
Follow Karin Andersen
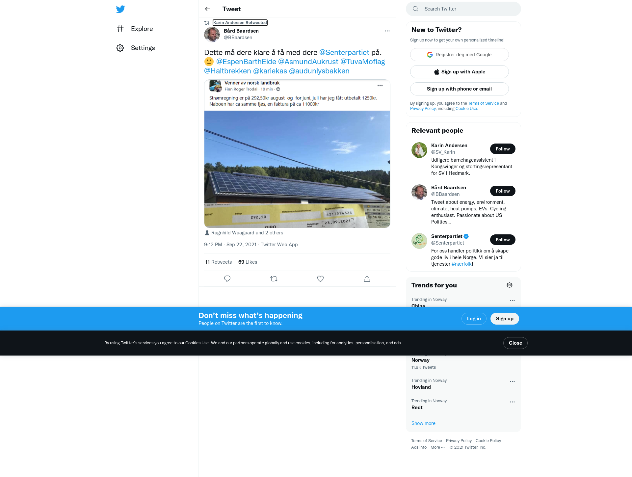pyautogui.click(x=503, y=149)
